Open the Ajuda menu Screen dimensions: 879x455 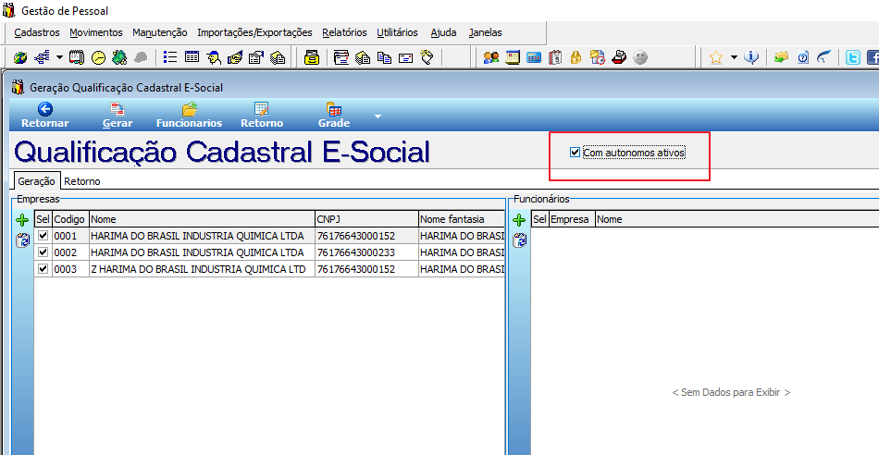coord(443,32)
